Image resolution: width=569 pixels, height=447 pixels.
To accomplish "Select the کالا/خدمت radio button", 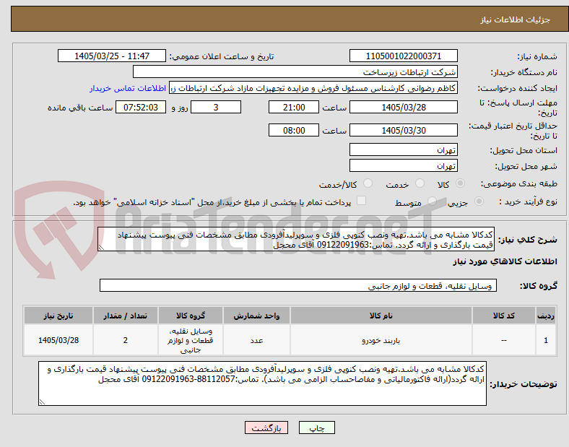I will (x=368, y=183).
